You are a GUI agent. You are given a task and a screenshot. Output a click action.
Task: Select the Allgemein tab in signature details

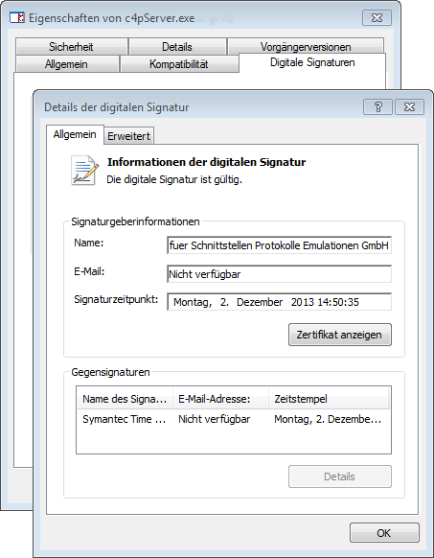pyautogui.click(x=75, y=134)
